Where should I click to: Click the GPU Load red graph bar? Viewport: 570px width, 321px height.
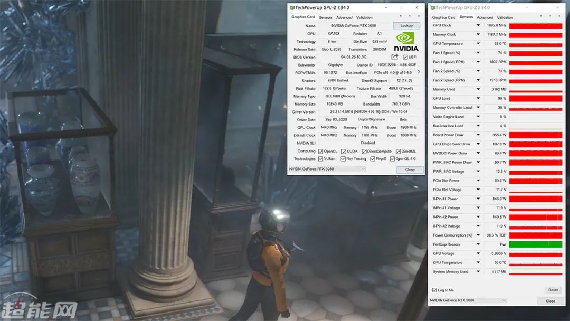tap(536, 99)
